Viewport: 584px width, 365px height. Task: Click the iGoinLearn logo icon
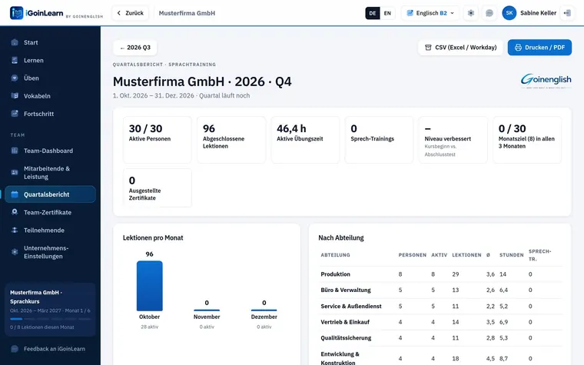click(x=16, y=13)
